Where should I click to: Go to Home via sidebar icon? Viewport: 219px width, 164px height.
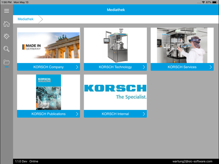7,24
